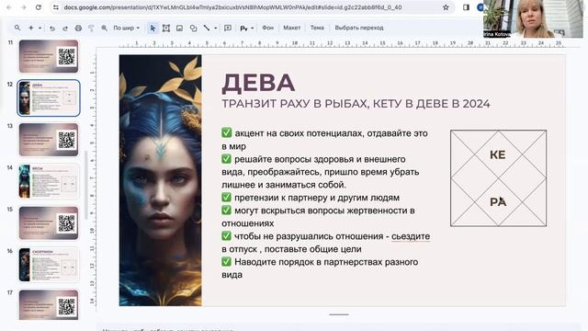Click 'КЕ' label in the chart

(x=498, y=154)
